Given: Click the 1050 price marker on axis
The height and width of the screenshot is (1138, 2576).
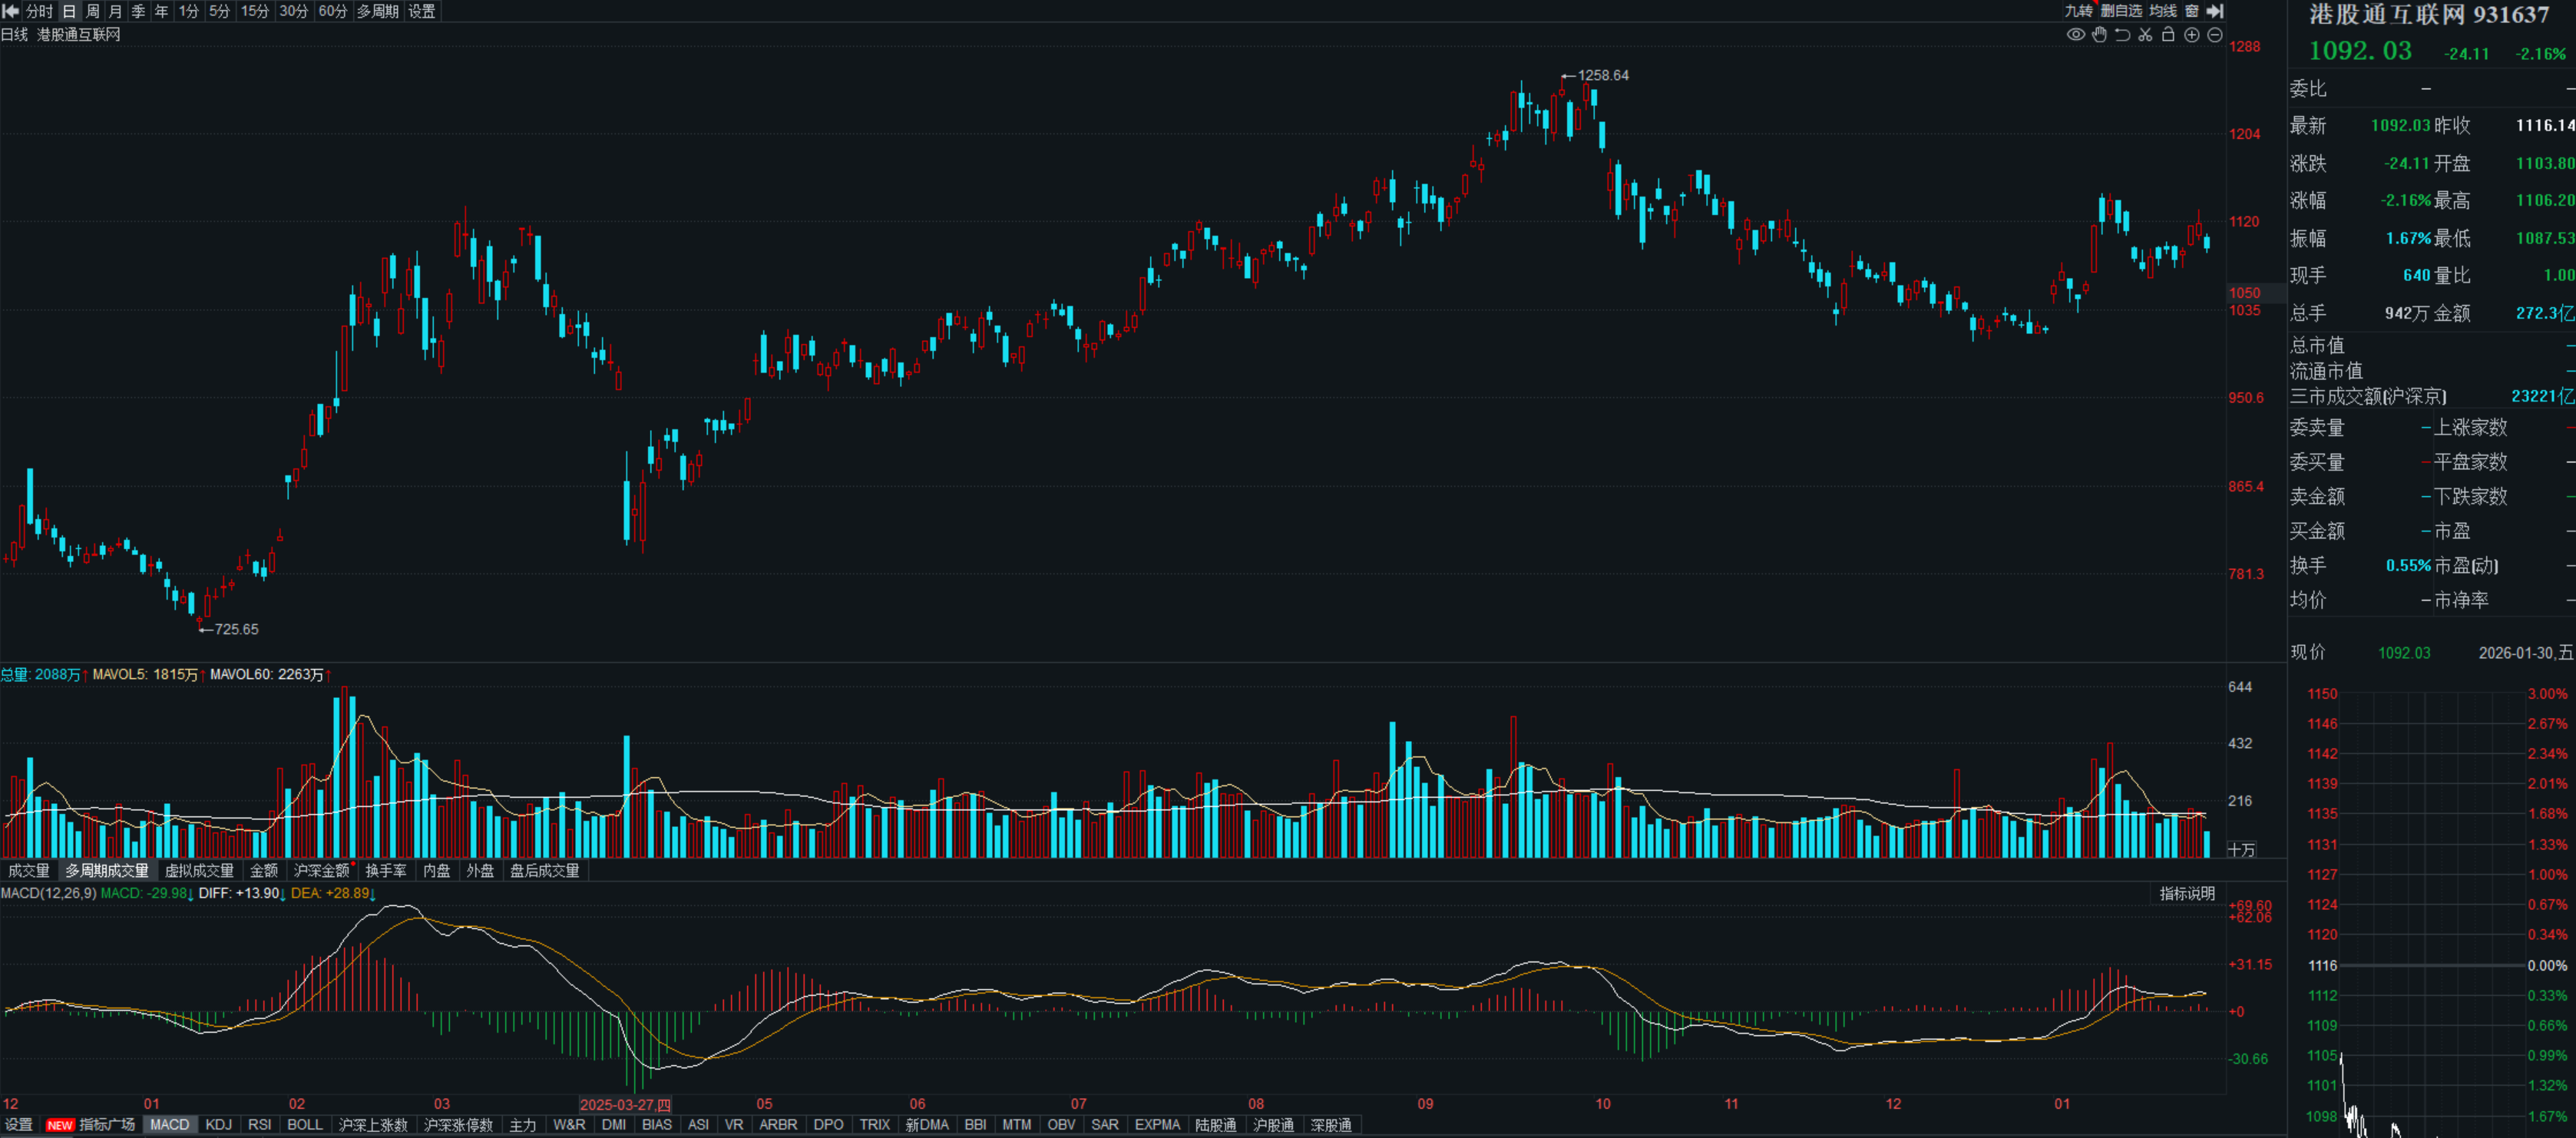Looking at the screenshot, I should click(2244, 293).
